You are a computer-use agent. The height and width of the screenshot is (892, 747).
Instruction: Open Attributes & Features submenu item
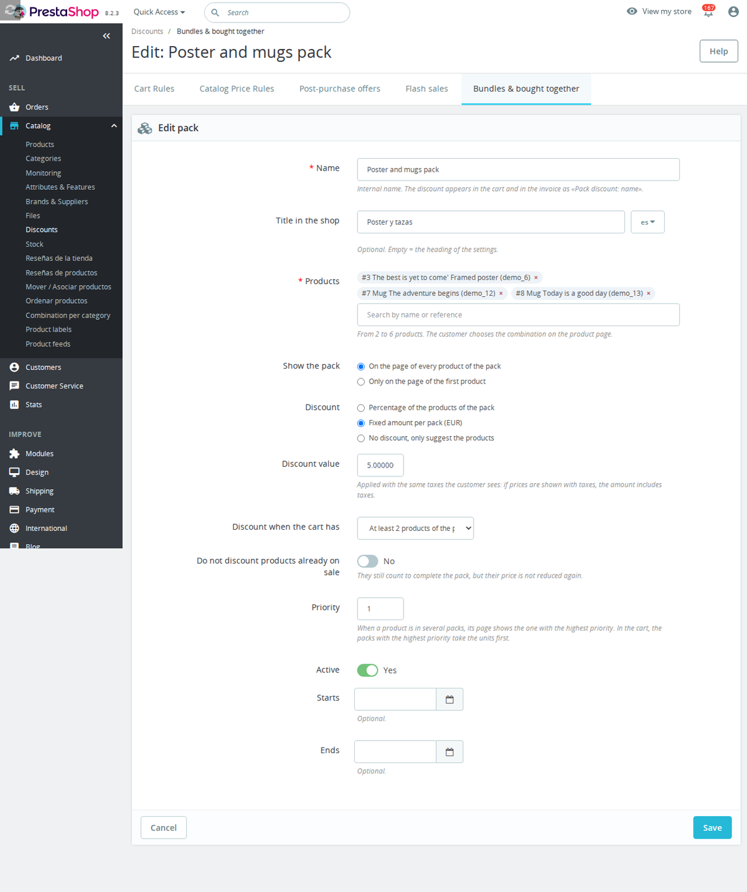click(x=60, y=187)
